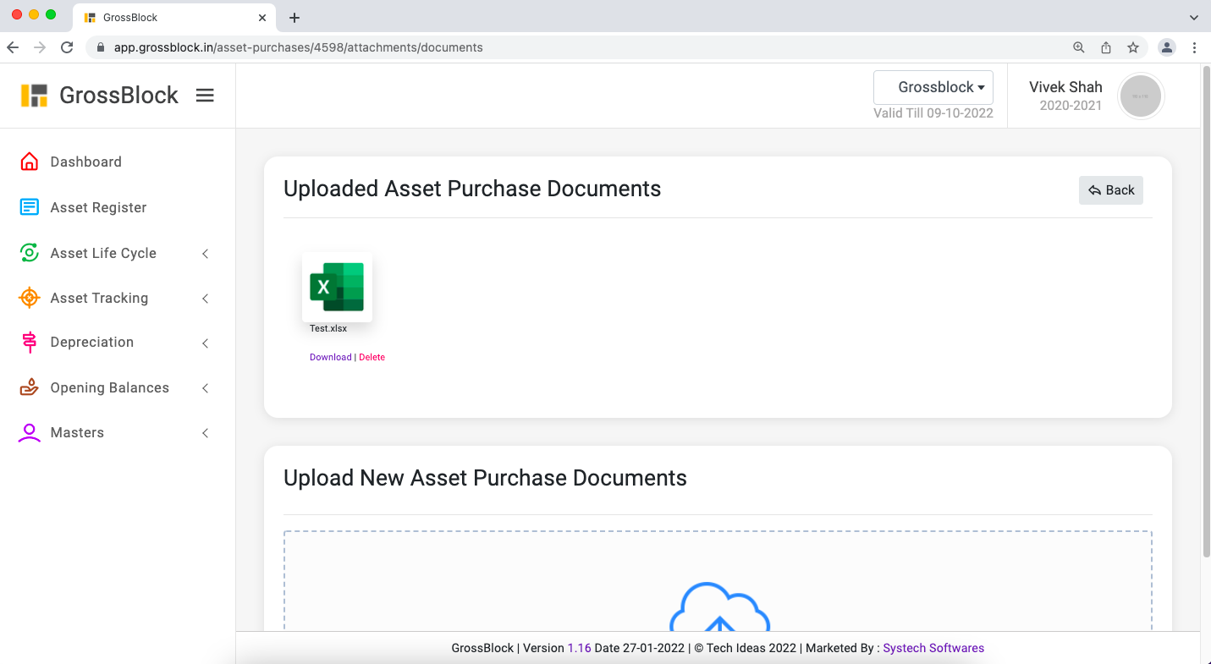Click the Test.xlsx Excel thumbnail

[x=337, y=287]
